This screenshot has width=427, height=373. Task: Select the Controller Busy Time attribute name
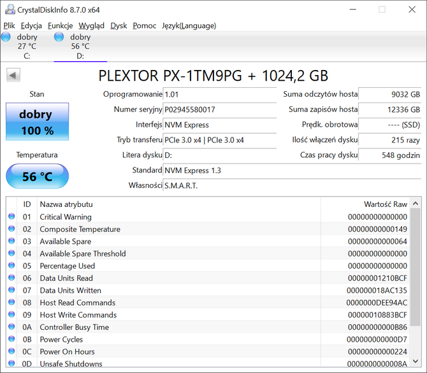pos(75,327)
